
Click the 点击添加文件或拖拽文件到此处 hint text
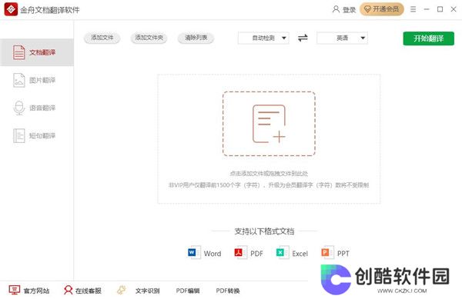point(269,174)
